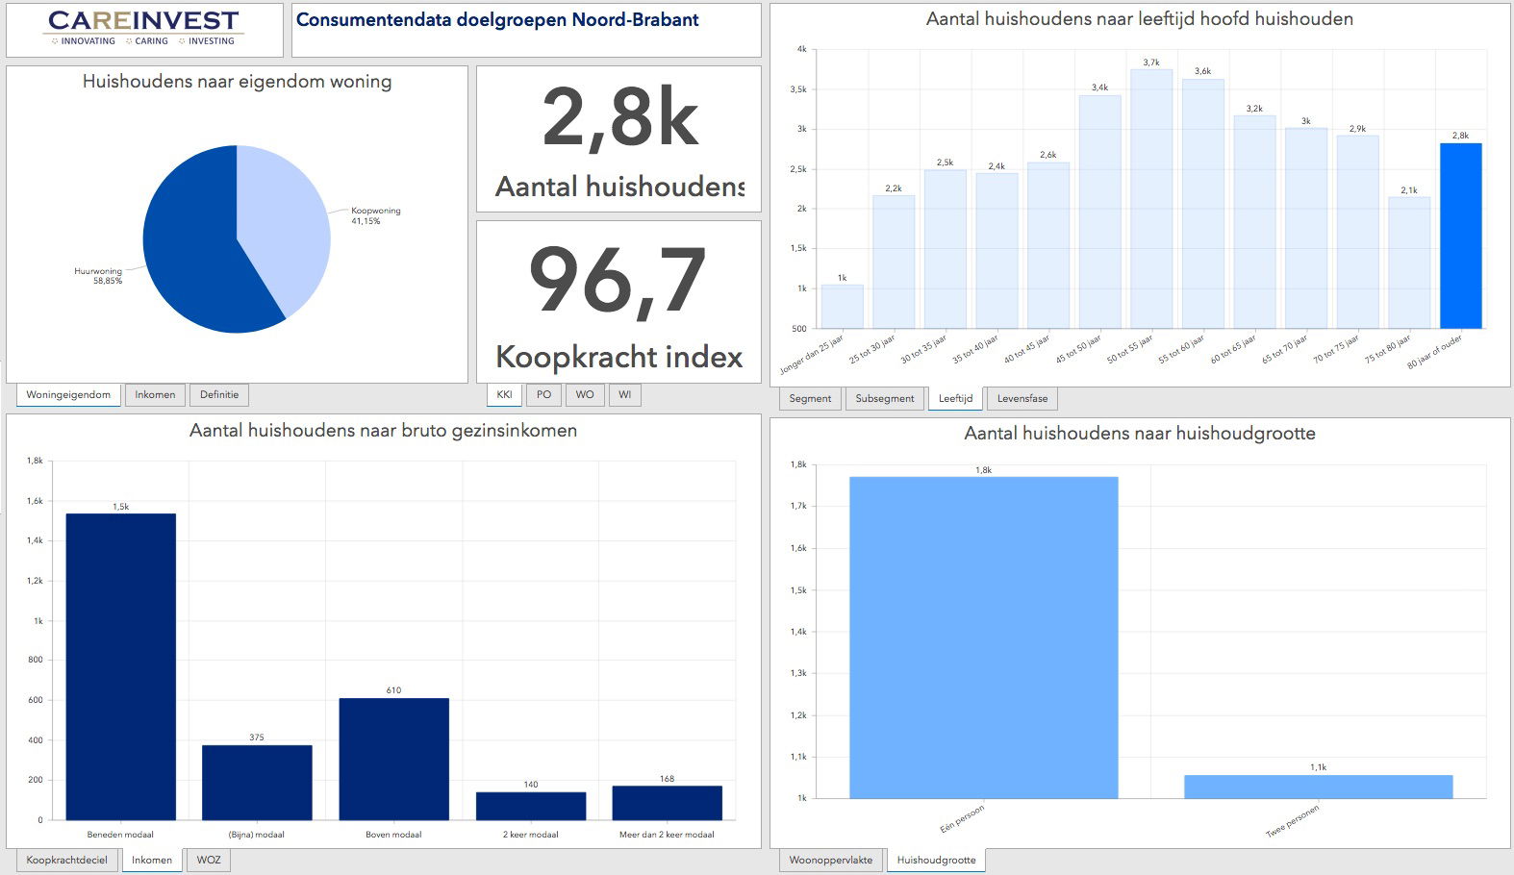Open the Inkomen tab under pie chart
This screenshot has height=875, width=1514.
click(155, 395)
